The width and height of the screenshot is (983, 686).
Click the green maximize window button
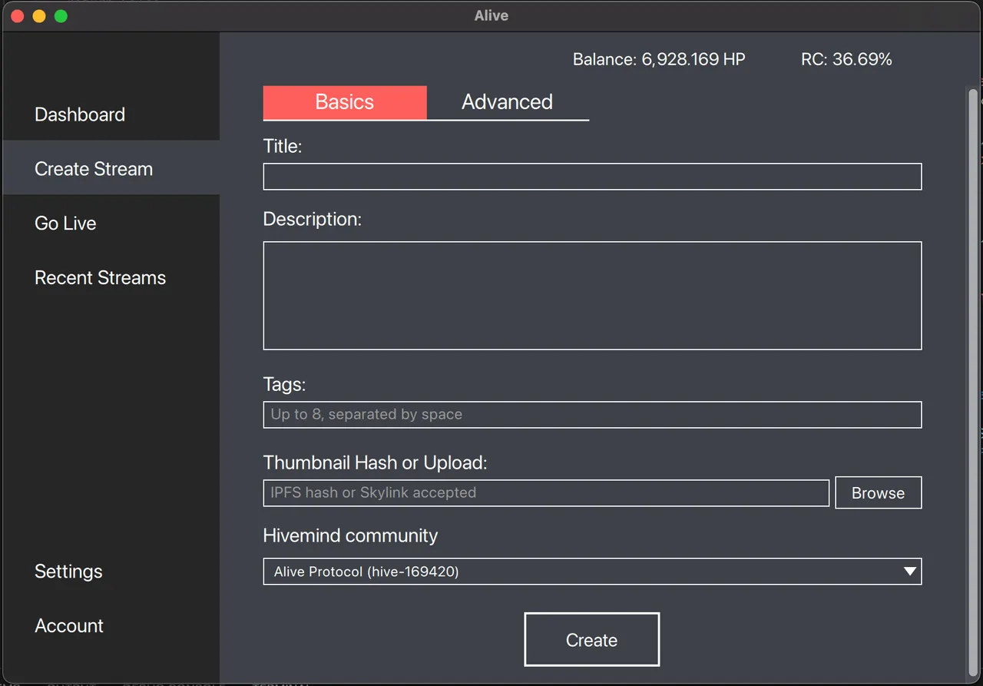(61, 15)
